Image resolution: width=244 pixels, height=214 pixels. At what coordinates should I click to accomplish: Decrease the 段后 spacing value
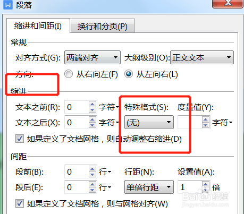[x=92, y=190]
